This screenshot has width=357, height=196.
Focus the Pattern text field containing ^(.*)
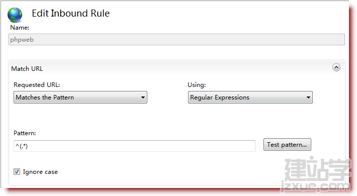134,146
